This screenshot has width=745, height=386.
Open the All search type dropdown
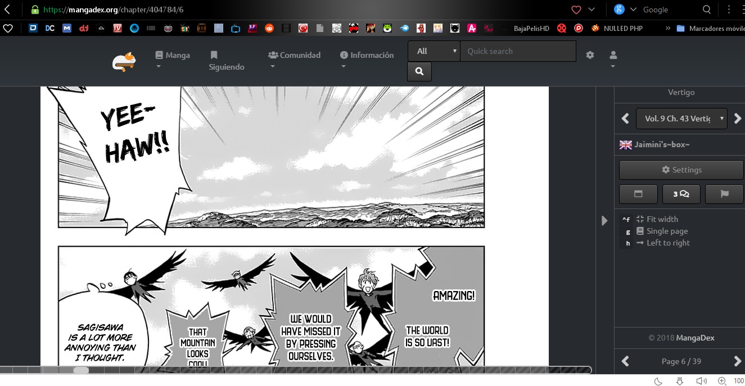pyautogui.click(x=434, y=51)
